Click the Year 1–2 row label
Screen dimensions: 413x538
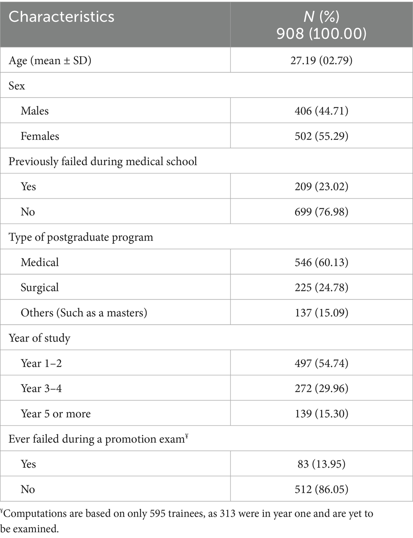point(41,363)
